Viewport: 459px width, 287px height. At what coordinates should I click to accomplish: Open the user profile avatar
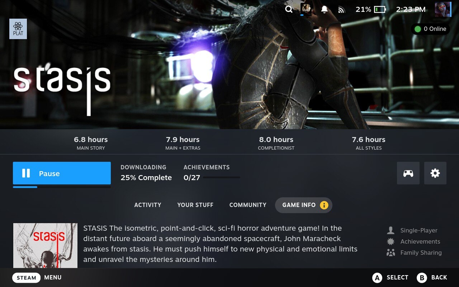(443, 9)
